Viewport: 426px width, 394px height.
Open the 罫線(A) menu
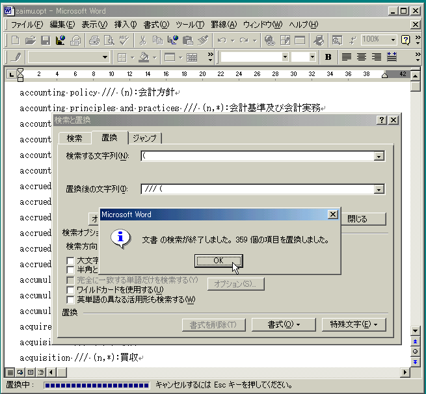(224, 25)
